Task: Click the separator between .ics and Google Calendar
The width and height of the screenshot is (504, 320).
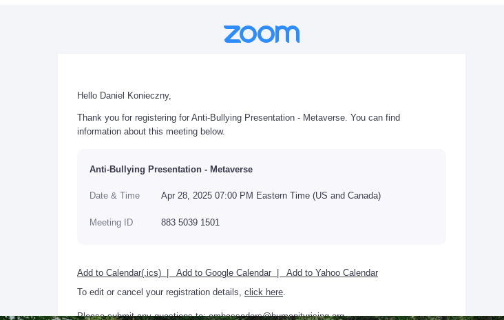Action: click(x=169, y=273)
